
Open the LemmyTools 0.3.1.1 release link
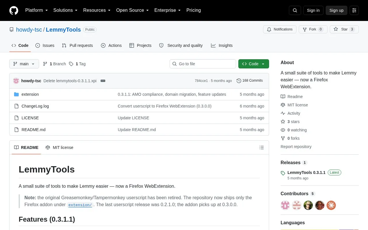306,172
